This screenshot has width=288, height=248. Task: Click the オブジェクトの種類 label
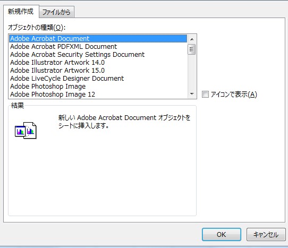[x=37, y=28]
